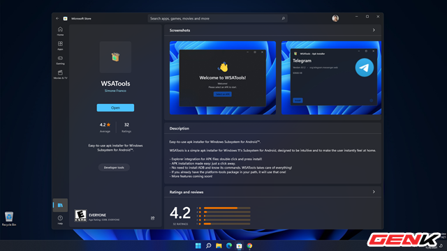The image size is (447, 251).
Task: Click the Ratings and reviews heading
Action: point(186,192)
